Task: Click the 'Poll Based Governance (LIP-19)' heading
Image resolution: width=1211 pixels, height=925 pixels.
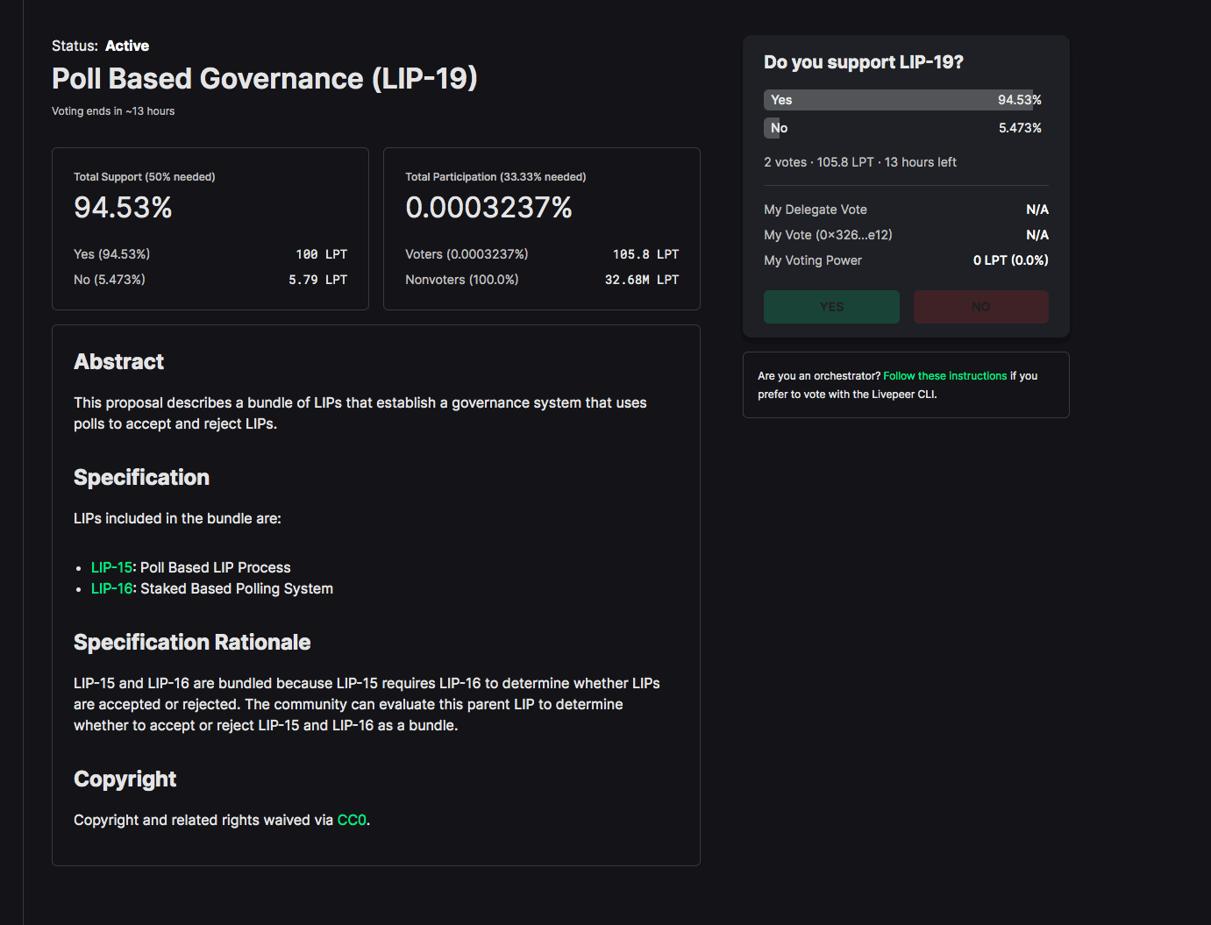Action: tap(265, 78)
